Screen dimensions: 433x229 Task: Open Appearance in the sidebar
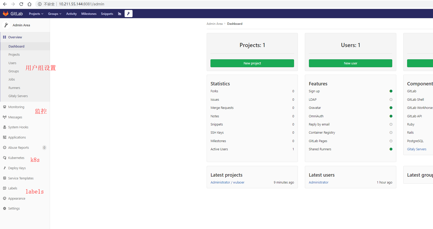(x=17, y=199)
